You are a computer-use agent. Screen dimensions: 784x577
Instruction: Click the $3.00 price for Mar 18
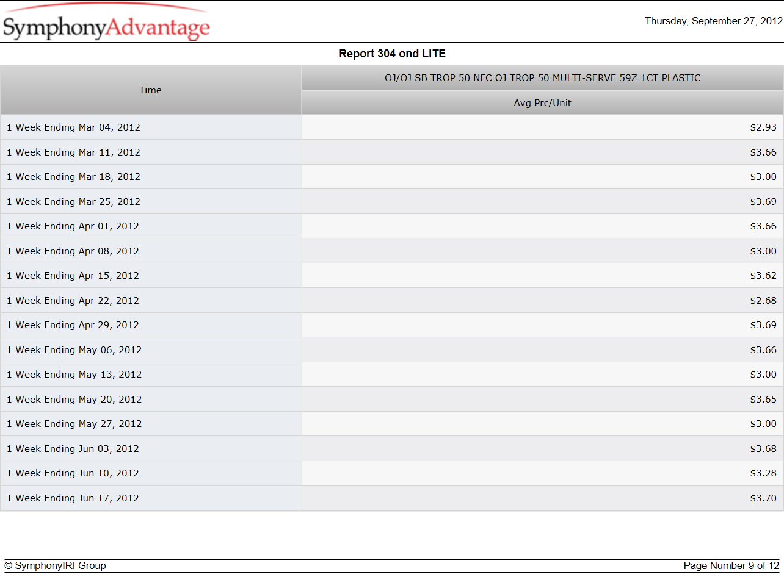(x=763, y=177)
